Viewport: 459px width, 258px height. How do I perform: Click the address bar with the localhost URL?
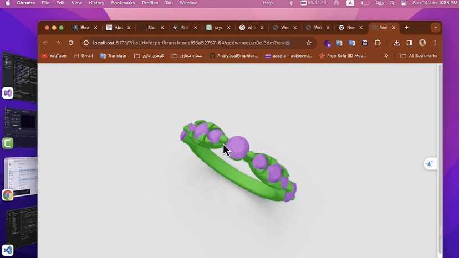point(188,43)
